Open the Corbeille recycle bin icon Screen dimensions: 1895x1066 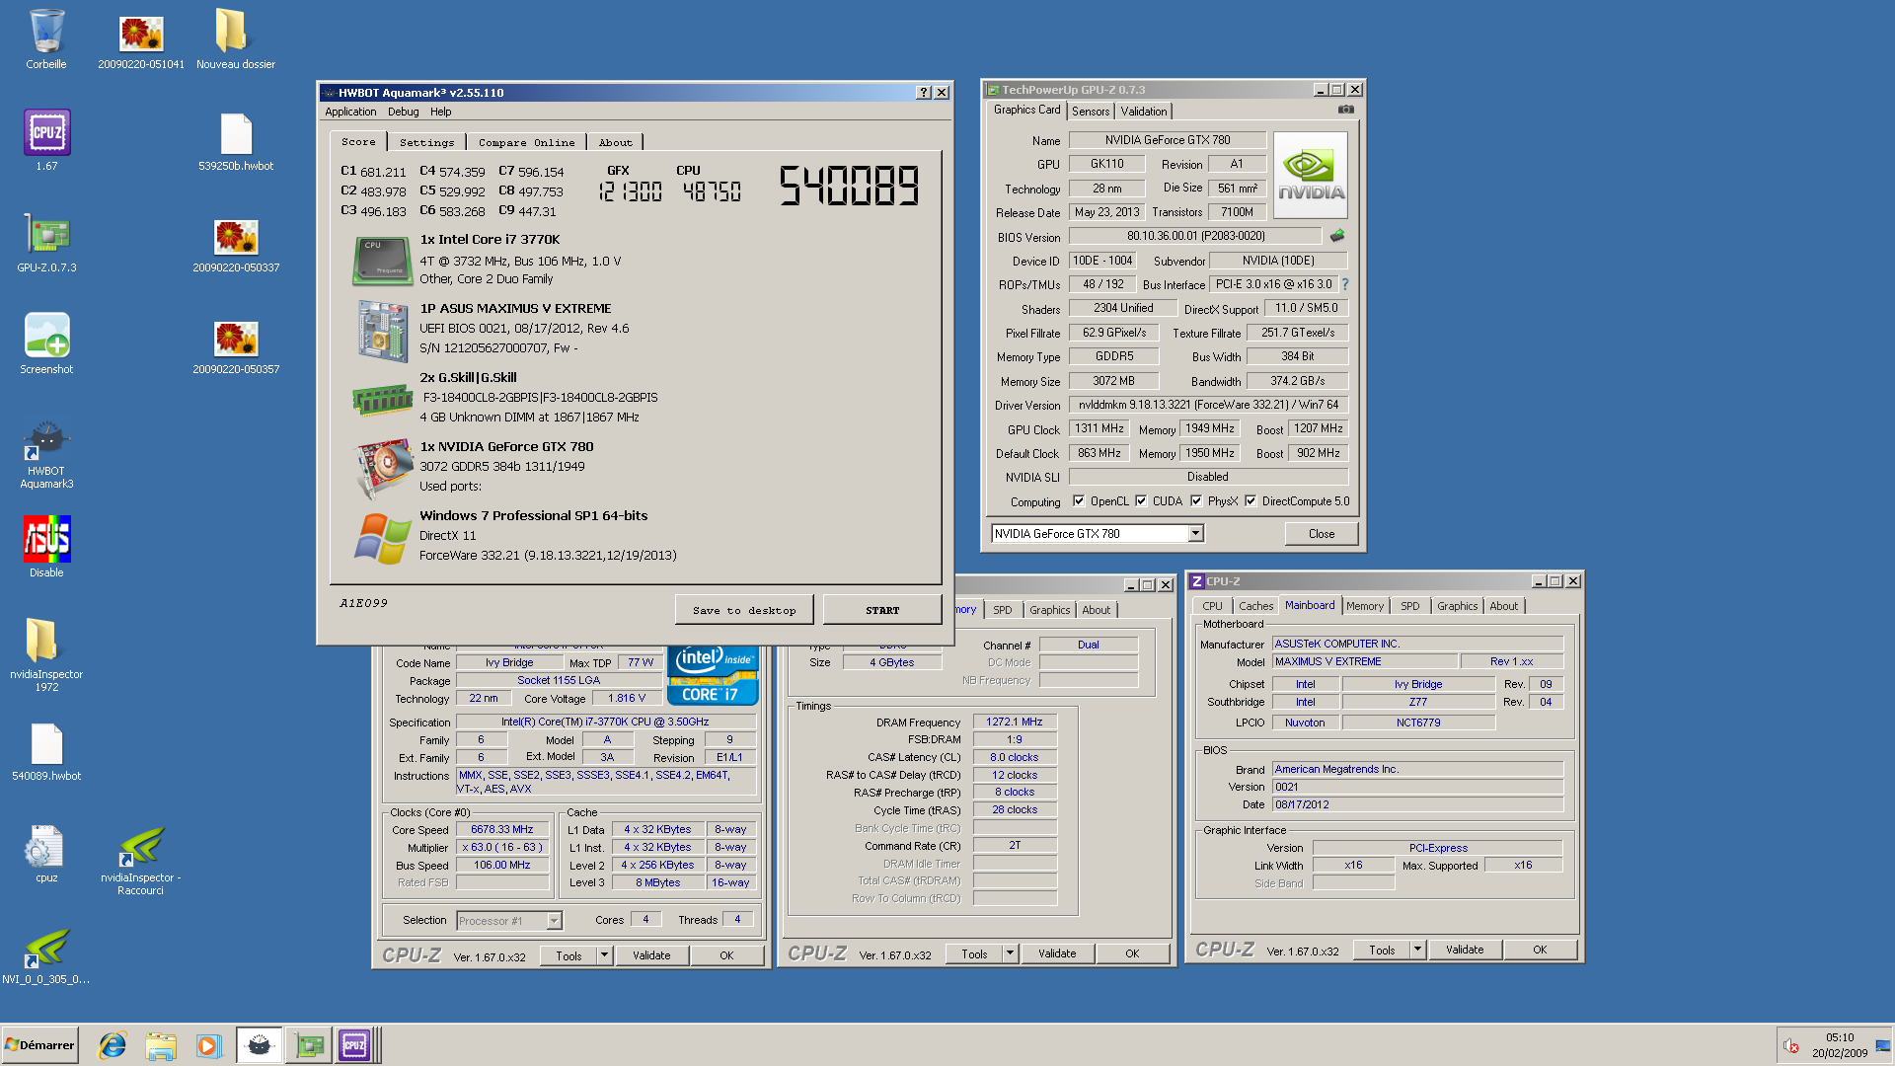(46, 39)
